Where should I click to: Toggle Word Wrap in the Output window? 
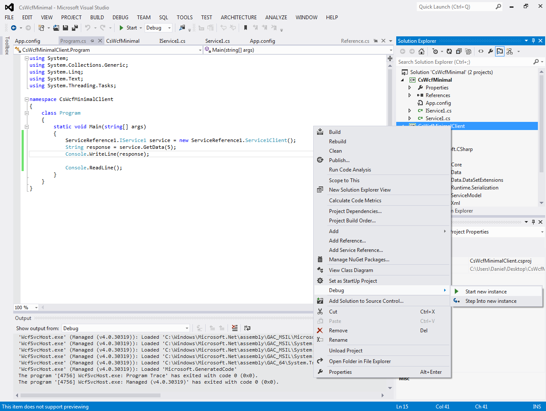click(x=247, y=328)
